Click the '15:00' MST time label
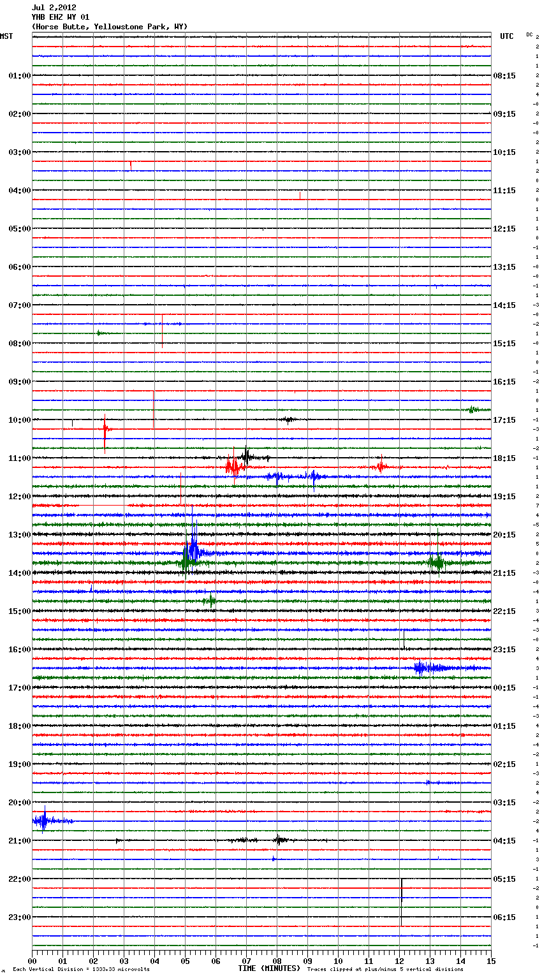 [x=19, y=611]
